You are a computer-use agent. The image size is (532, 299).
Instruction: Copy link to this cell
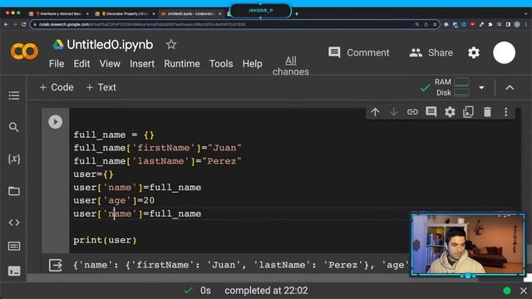[412, 112]
